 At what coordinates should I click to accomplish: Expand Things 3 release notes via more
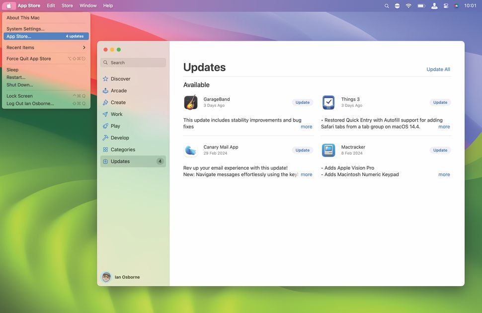coord(444,126)
